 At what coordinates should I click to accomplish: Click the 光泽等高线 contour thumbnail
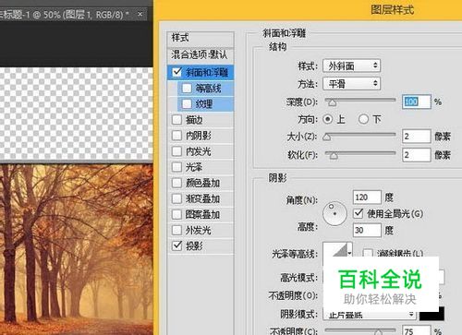pos(334,250)
